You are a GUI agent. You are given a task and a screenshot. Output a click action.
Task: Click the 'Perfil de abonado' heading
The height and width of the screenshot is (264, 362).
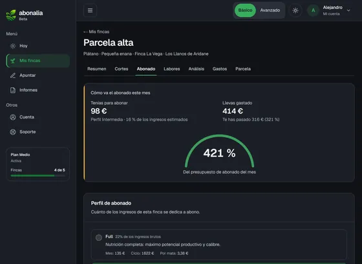(x=111, y=203)
